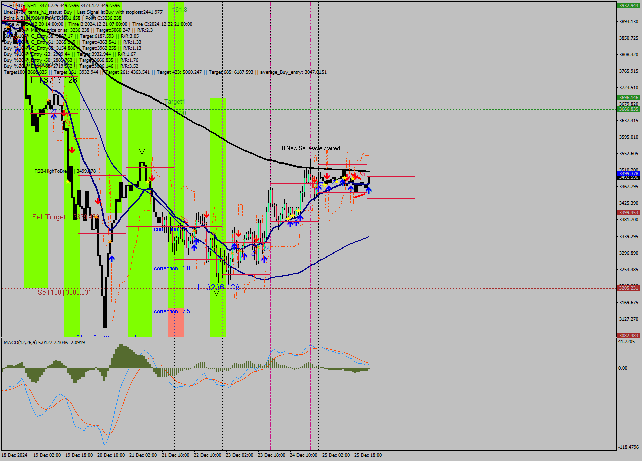Click the -118.4796 MACD scale value
The height and width of the screenshot is (461, 642).
[x=628, y=447]
